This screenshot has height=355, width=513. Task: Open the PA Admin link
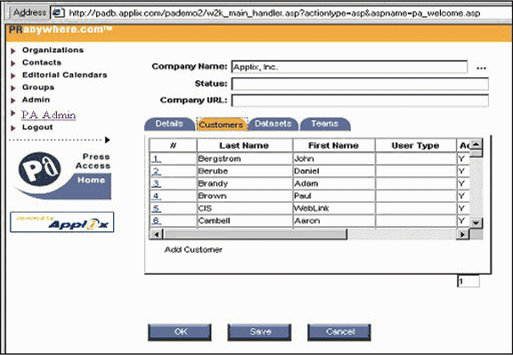[x=48, y=115]
